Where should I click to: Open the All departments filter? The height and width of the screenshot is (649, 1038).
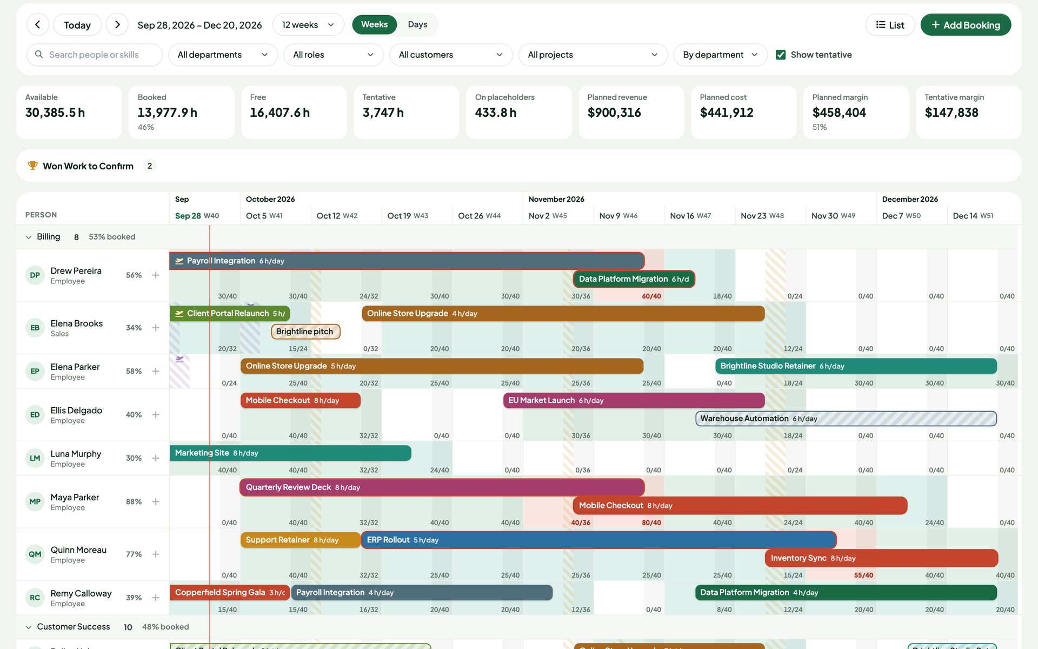pyautogui.click(x=223, y=55)
